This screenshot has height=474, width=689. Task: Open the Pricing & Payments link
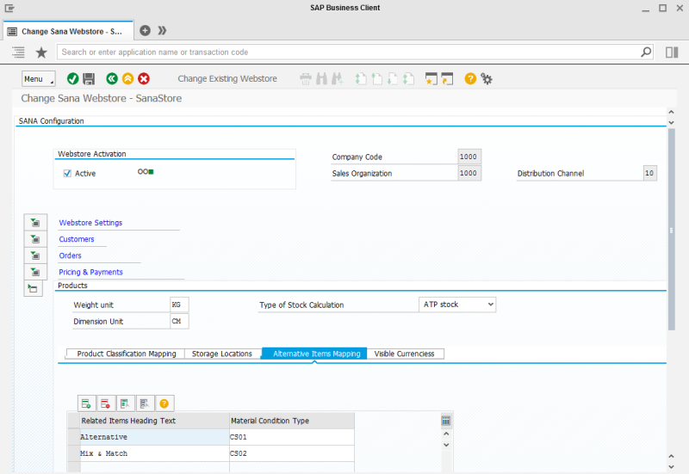click(90, 272)
